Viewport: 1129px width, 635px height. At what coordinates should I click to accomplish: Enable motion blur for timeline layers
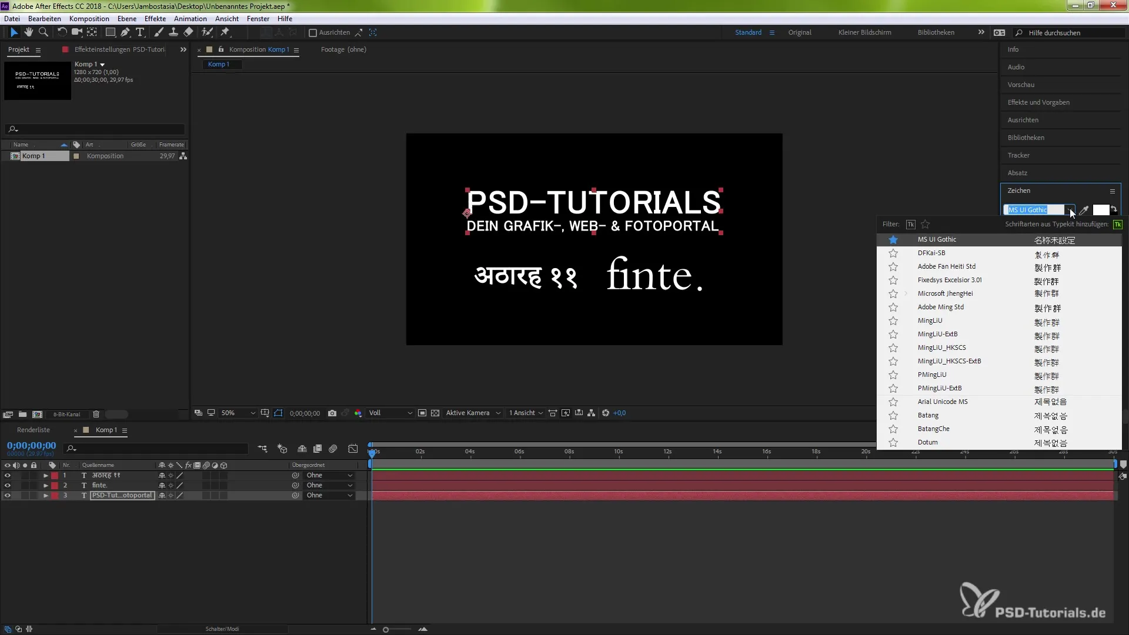(x=333, y=449)
